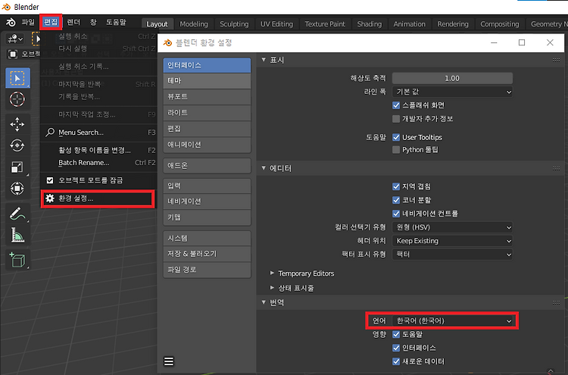Screen dimensions: 568x375
Task: Toggle 오브젝트 모드를 잠금 menu checkbox
Action: 50,180
